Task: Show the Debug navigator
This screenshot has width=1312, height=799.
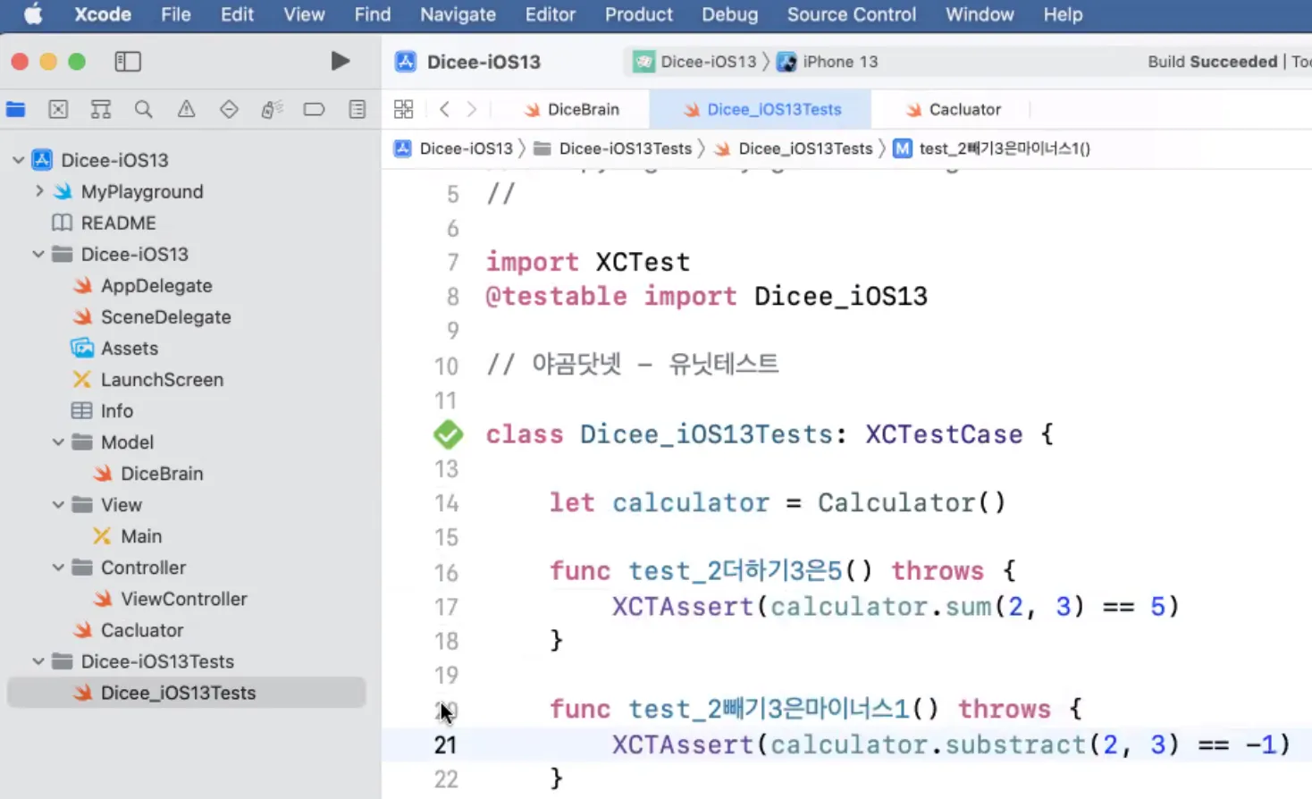Action: [x=272, y=109]
